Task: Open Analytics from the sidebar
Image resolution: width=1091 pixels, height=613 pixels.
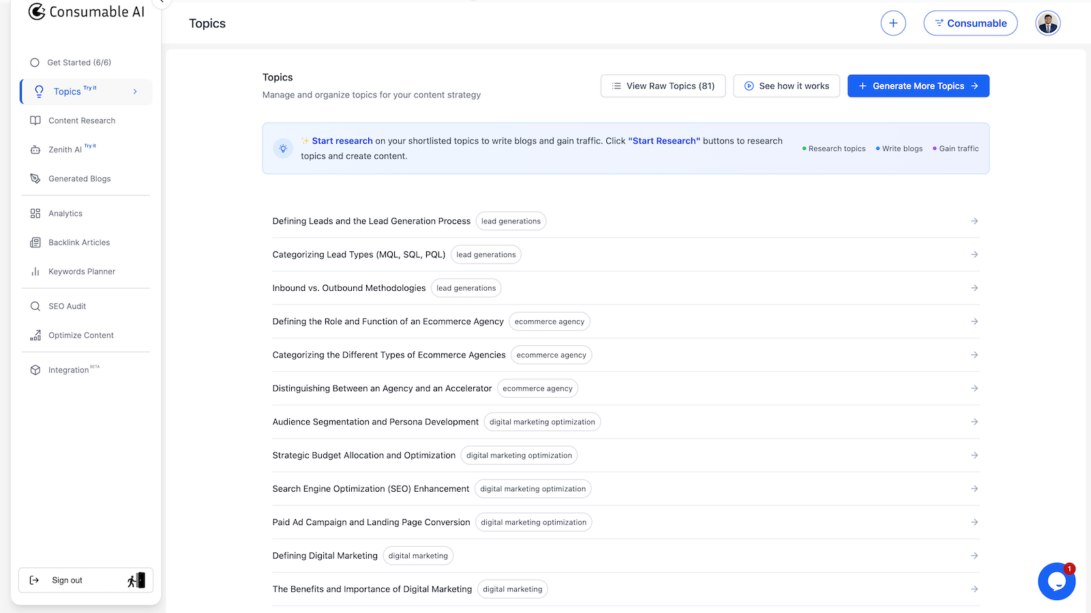Action: click(x=65, y=214)
